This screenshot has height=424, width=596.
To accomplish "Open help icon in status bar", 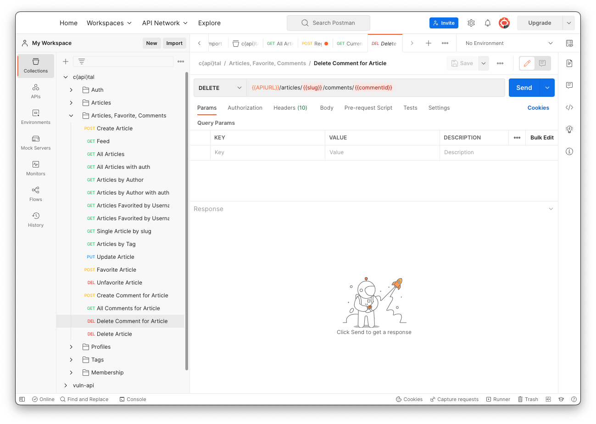I will pos(574,399).
